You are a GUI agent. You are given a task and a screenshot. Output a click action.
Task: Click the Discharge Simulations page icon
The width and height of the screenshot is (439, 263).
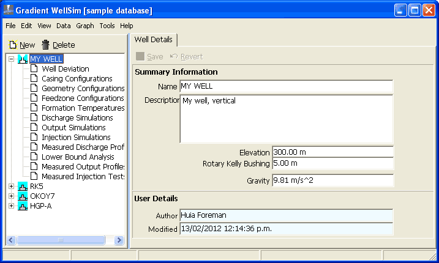[x=34, y=117]
